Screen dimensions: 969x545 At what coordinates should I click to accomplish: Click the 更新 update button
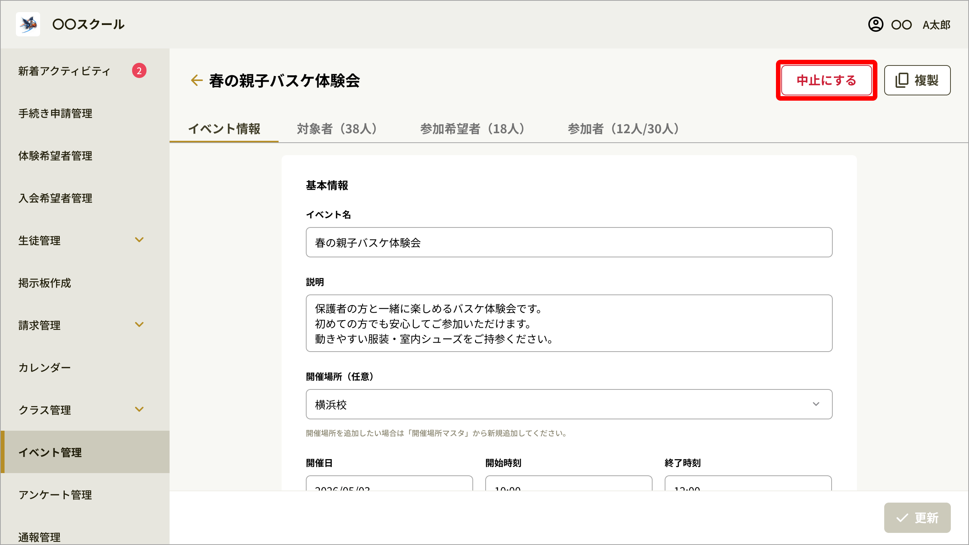click(917, 517)
